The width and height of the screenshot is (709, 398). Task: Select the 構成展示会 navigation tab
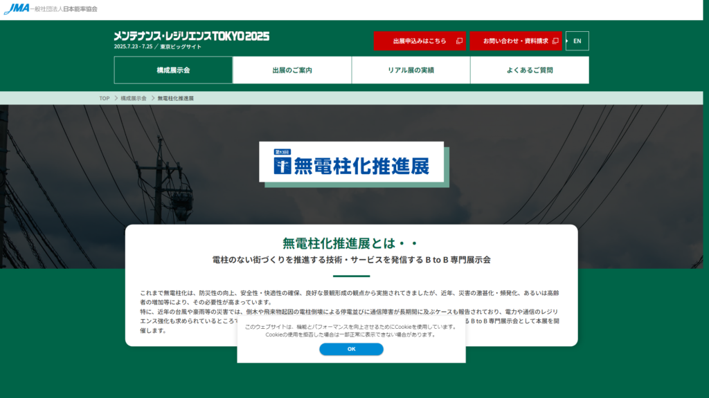click(x=173, y=70)
